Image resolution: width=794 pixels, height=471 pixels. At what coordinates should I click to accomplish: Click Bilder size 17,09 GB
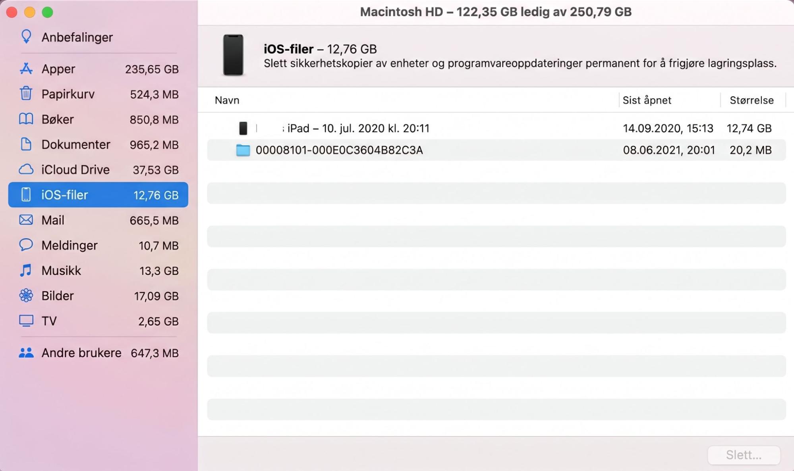point(156,296)
